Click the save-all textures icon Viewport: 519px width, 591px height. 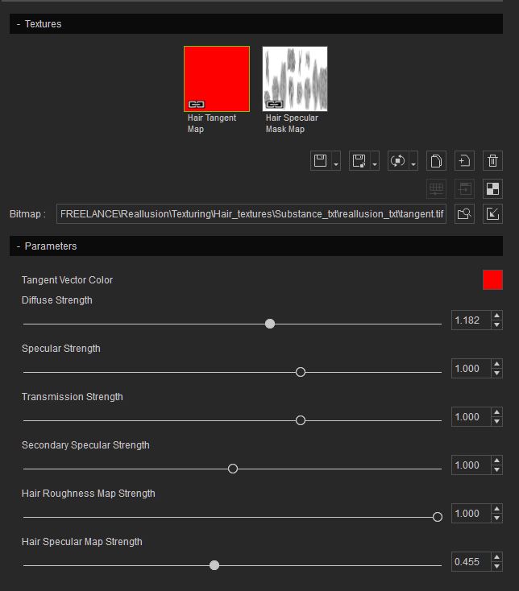coord(359,161)
